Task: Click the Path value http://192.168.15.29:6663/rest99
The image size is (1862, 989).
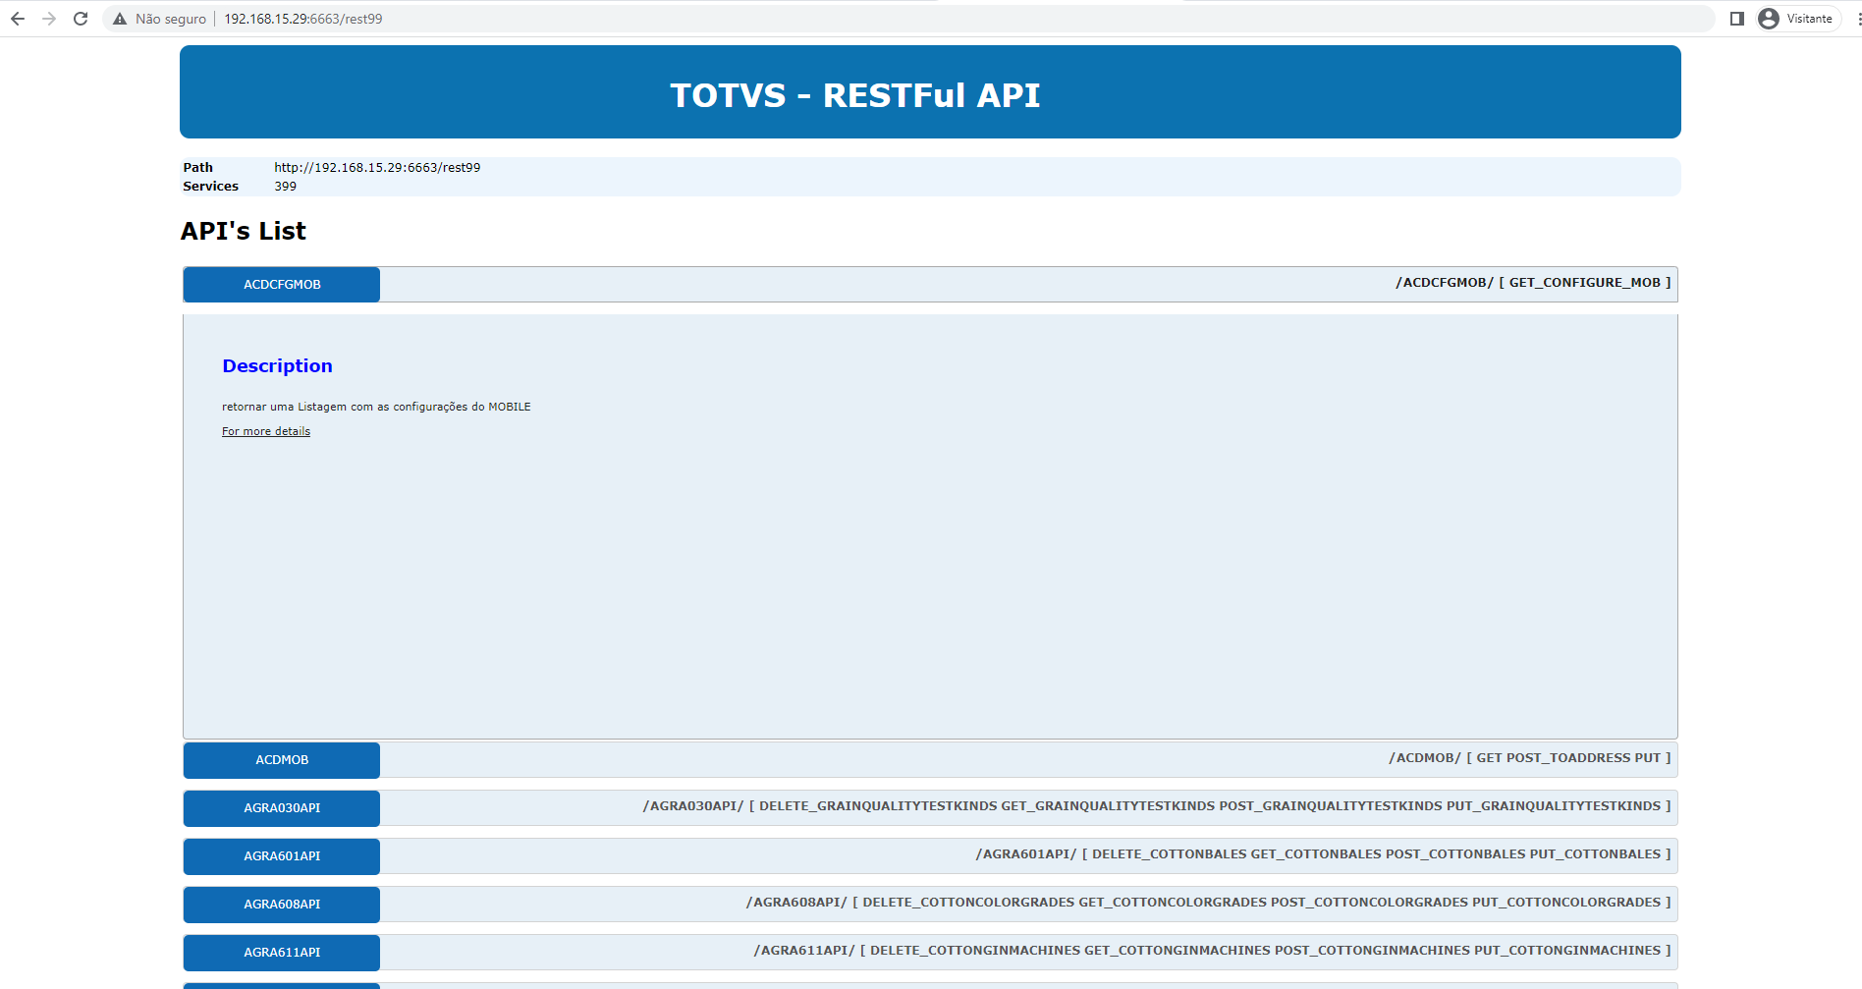Action: coord(377,168)
